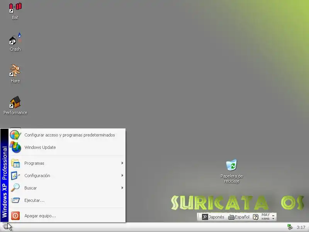Viewport: 309px width, 232px height.
Task: Open Configurar acceso y programas predeterminados
Action: 67,135
